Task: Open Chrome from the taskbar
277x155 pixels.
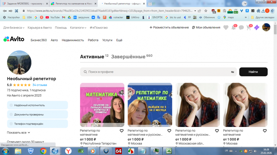Action: (x=43, y=151)
